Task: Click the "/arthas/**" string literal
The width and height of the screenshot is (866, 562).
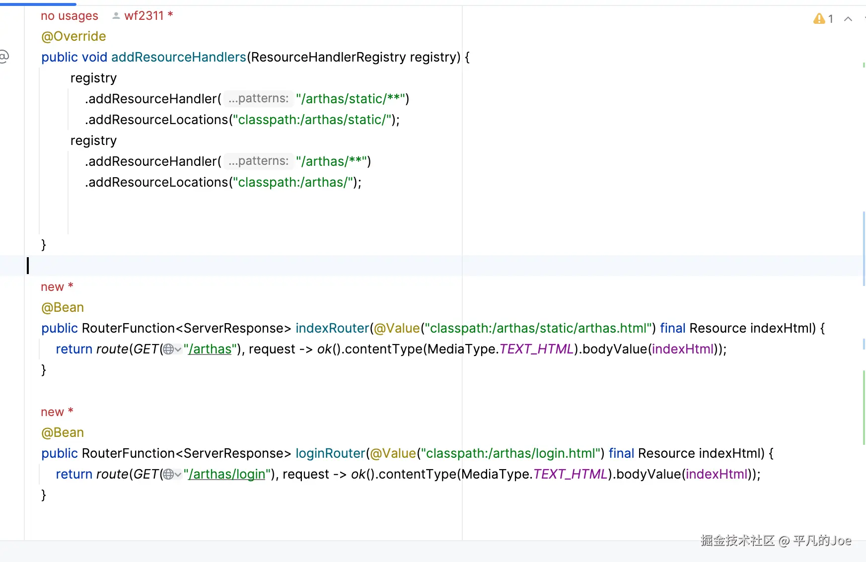Action: [332, 161]
